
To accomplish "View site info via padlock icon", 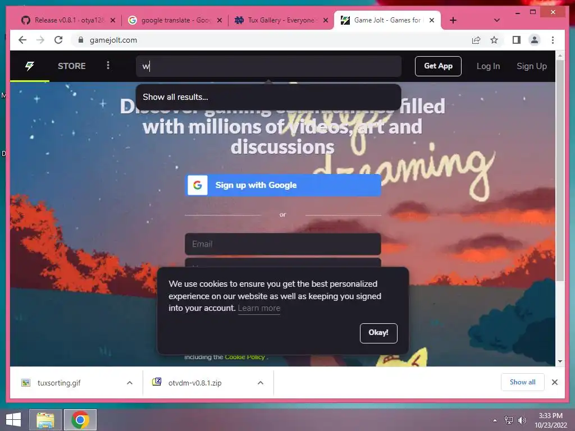I will coord(81,40).
